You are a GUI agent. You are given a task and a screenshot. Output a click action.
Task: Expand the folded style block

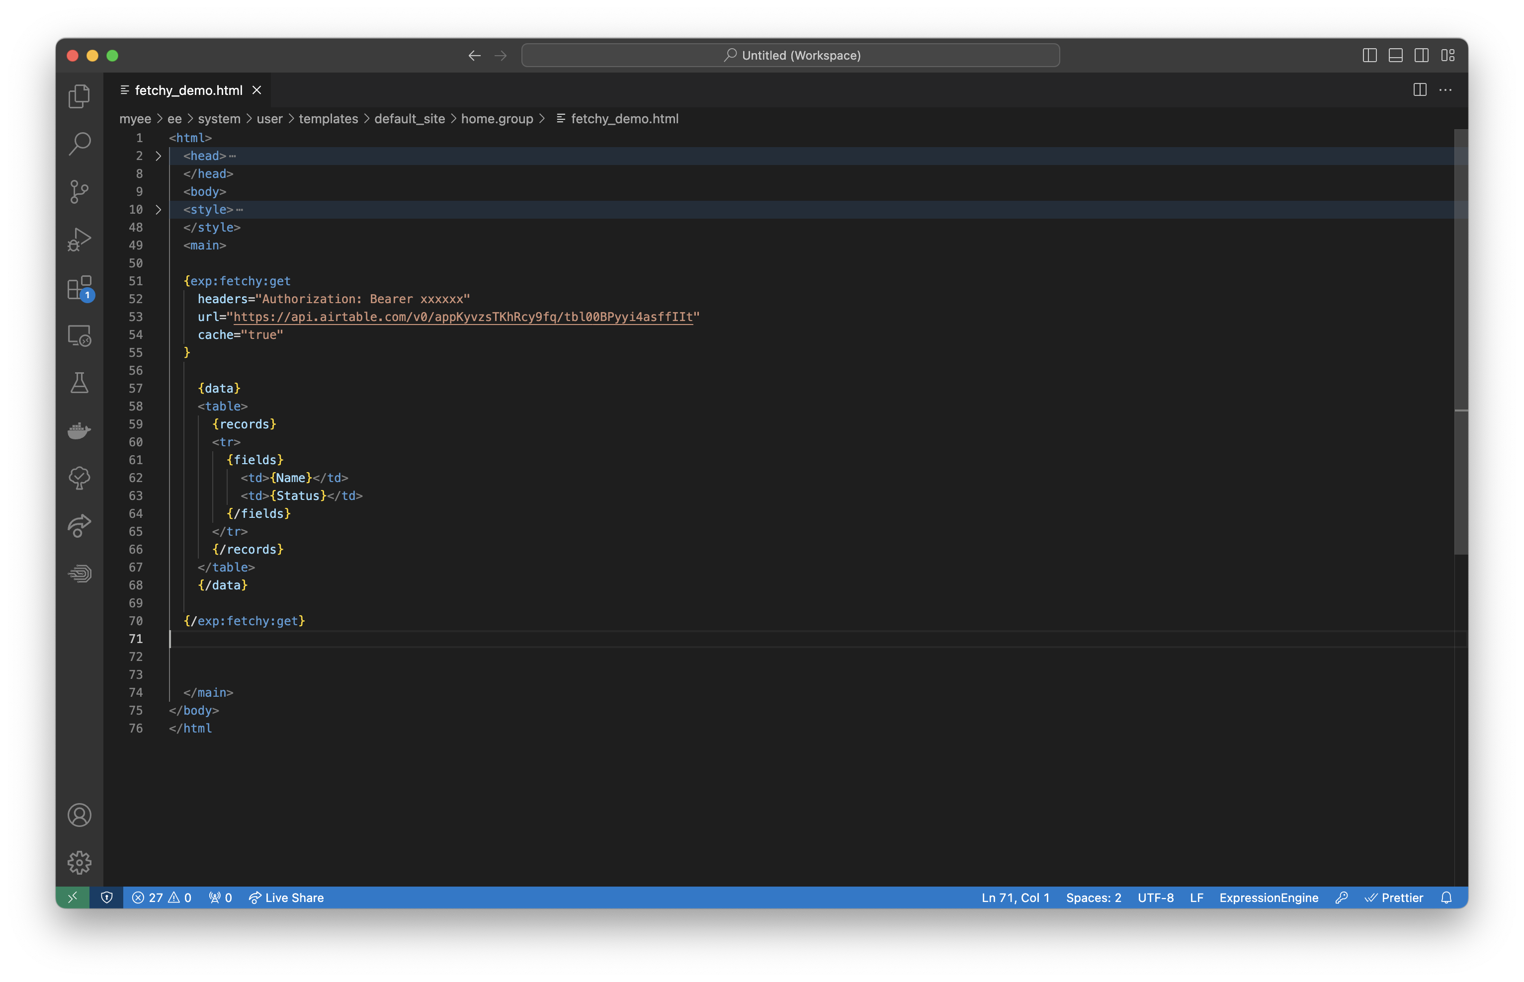click(x=158, y=209)
